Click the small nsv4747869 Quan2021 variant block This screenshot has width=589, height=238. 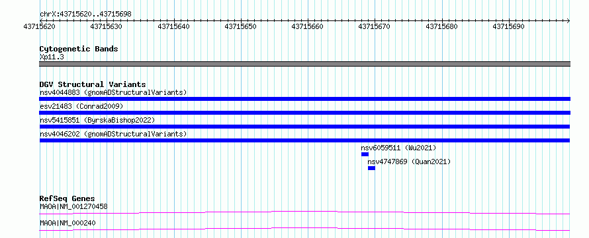point(371,168)
